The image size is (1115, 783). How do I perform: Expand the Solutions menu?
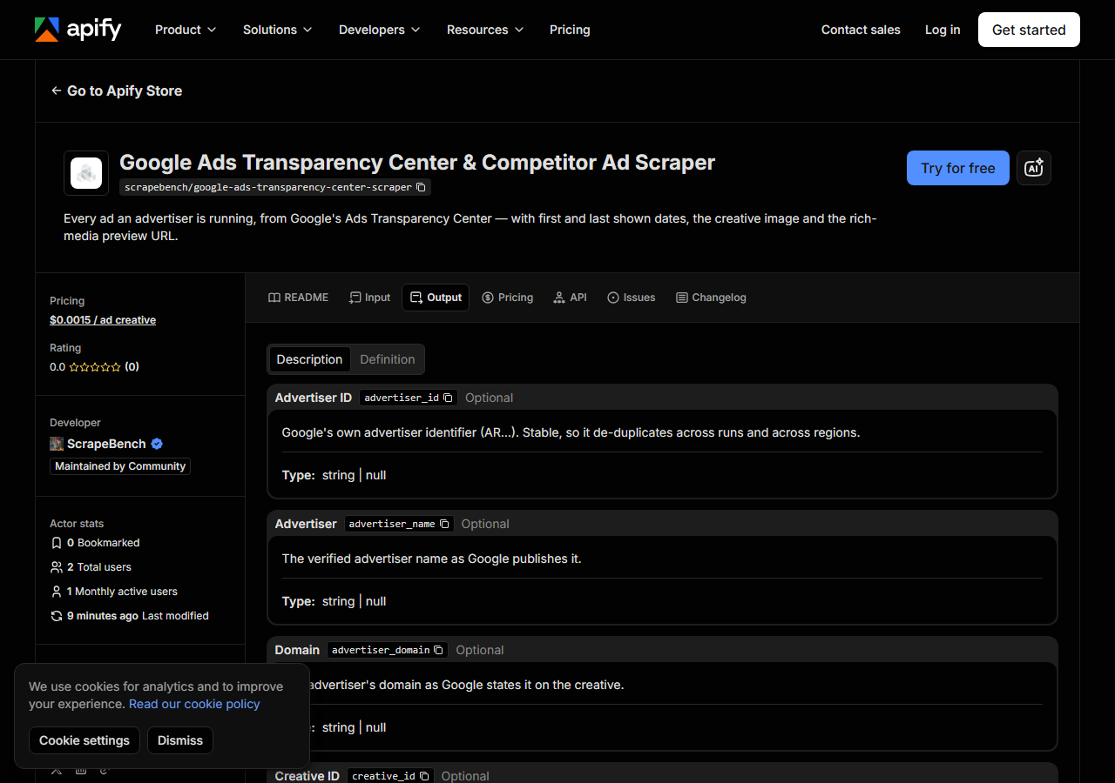tap(277, 30)
